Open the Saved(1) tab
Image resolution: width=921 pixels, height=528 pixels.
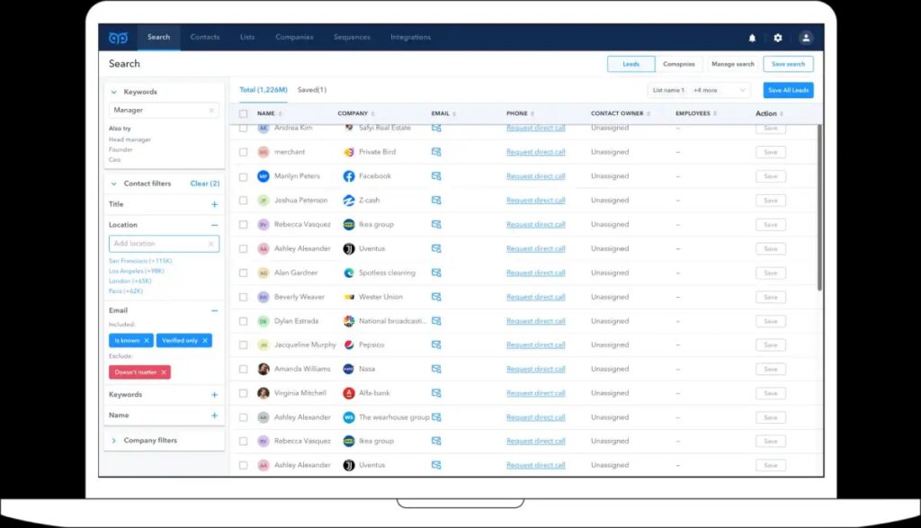(314, 90)
